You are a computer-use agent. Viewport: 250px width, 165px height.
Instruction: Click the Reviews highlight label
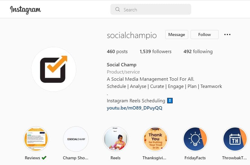click(33, 158)
